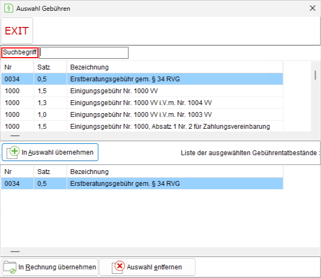Viewport: 321px width, 278px height.
Task: Select Erstberatungsgebühr row in the upper list
Action: (x=142, y=79)
